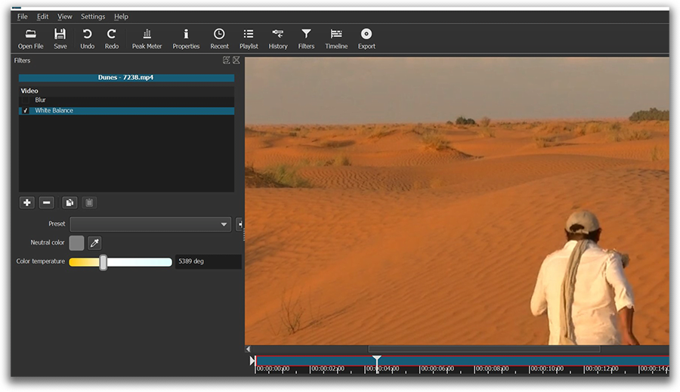Click the 00:00:12:00 mark on ruler

tap(601, 369)
